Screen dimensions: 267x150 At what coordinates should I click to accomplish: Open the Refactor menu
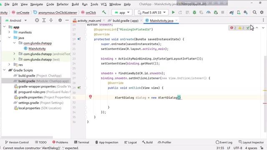63,4
